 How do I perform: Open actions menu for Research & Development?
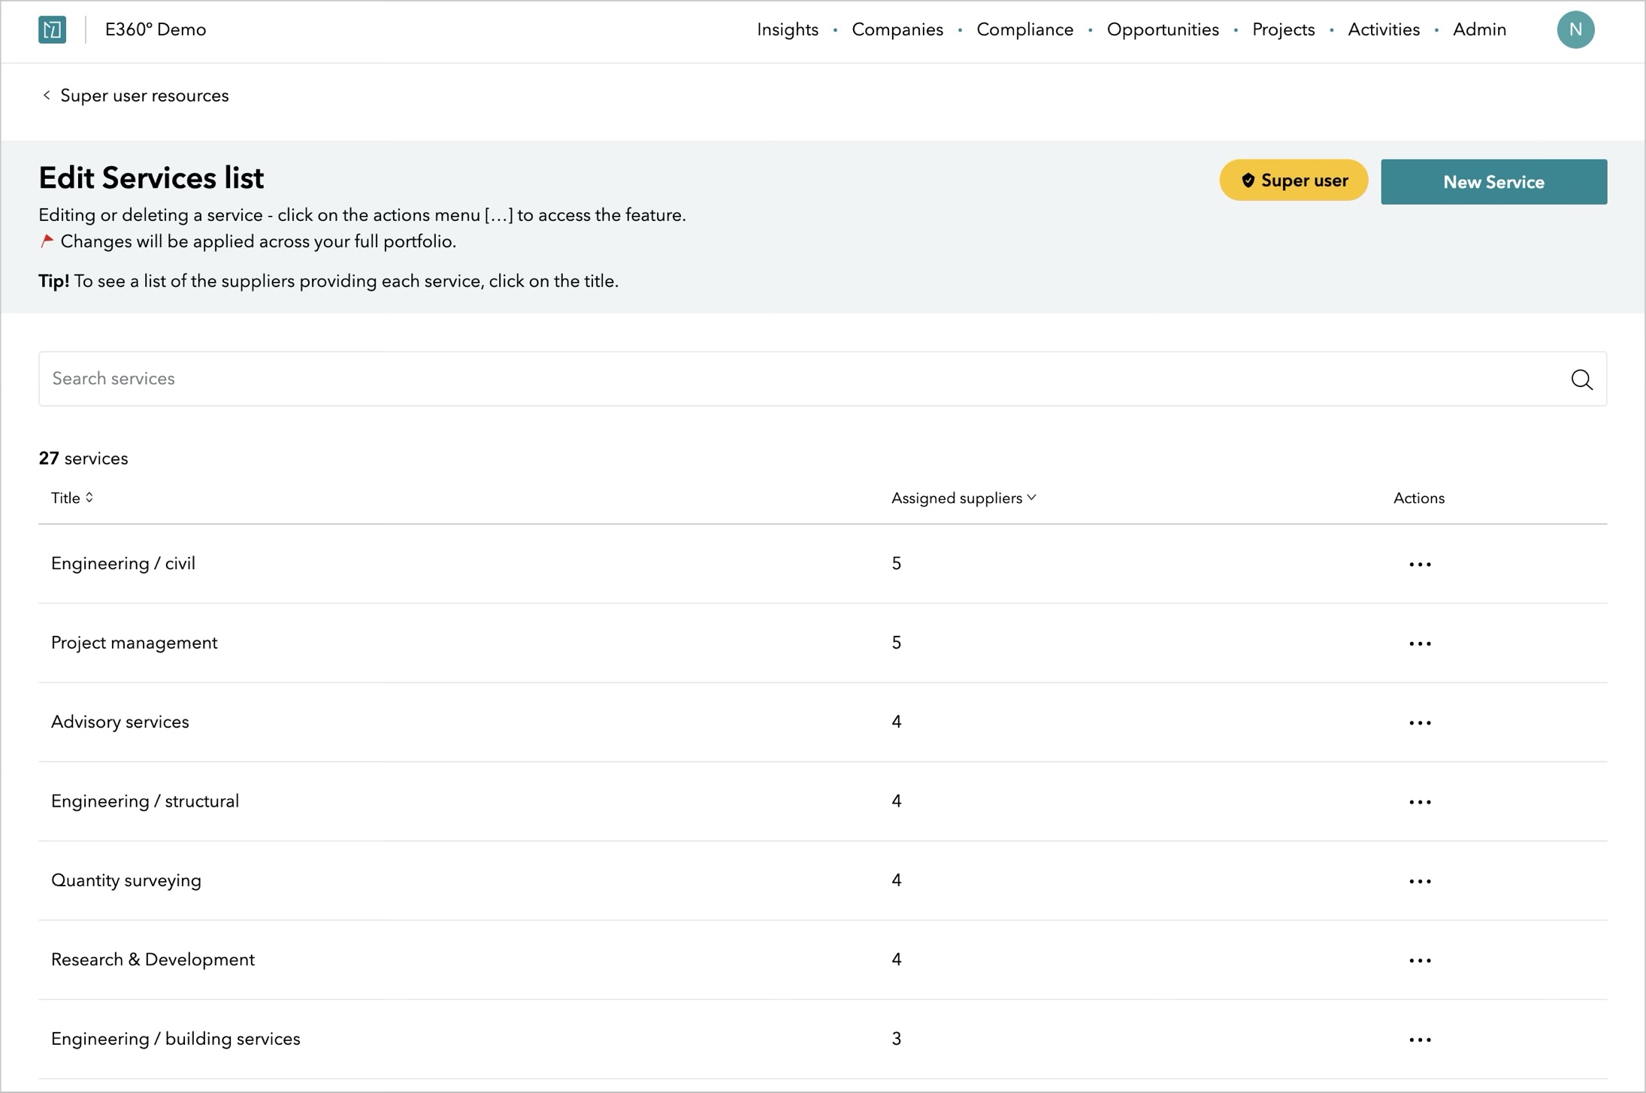pyautogui.click(x=1419, y=961)
